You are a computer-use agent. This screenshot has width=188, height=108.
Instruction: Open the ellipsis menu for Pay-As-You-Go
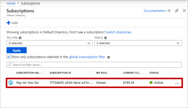[x=177, y=83]
